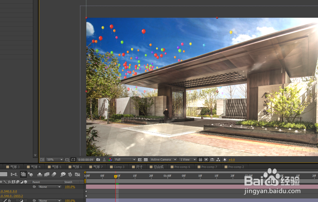
Task: Open composition mini-flowchart icon
Action: (14, 174)
